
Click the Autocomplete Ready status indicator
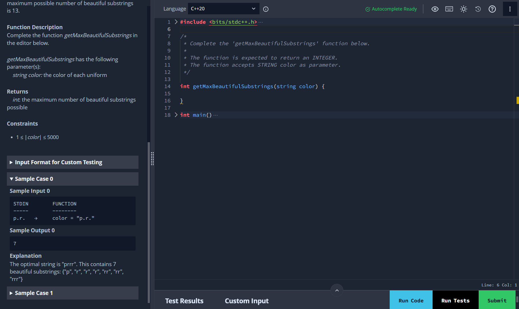(391, 9)
